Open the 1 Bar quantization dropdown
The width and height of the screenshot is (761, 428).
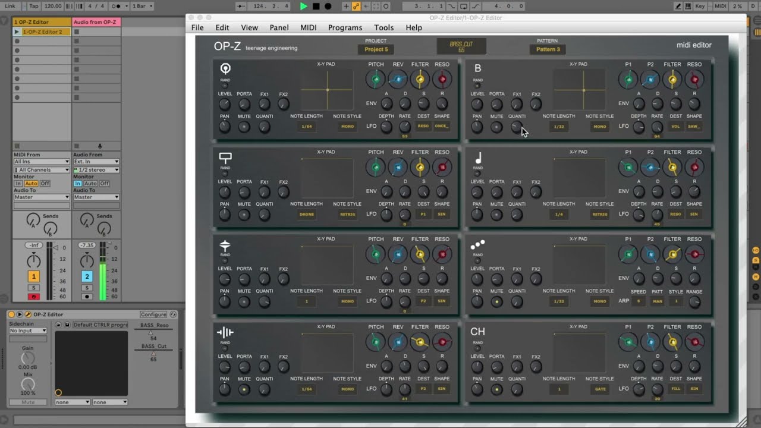[141, 6]
